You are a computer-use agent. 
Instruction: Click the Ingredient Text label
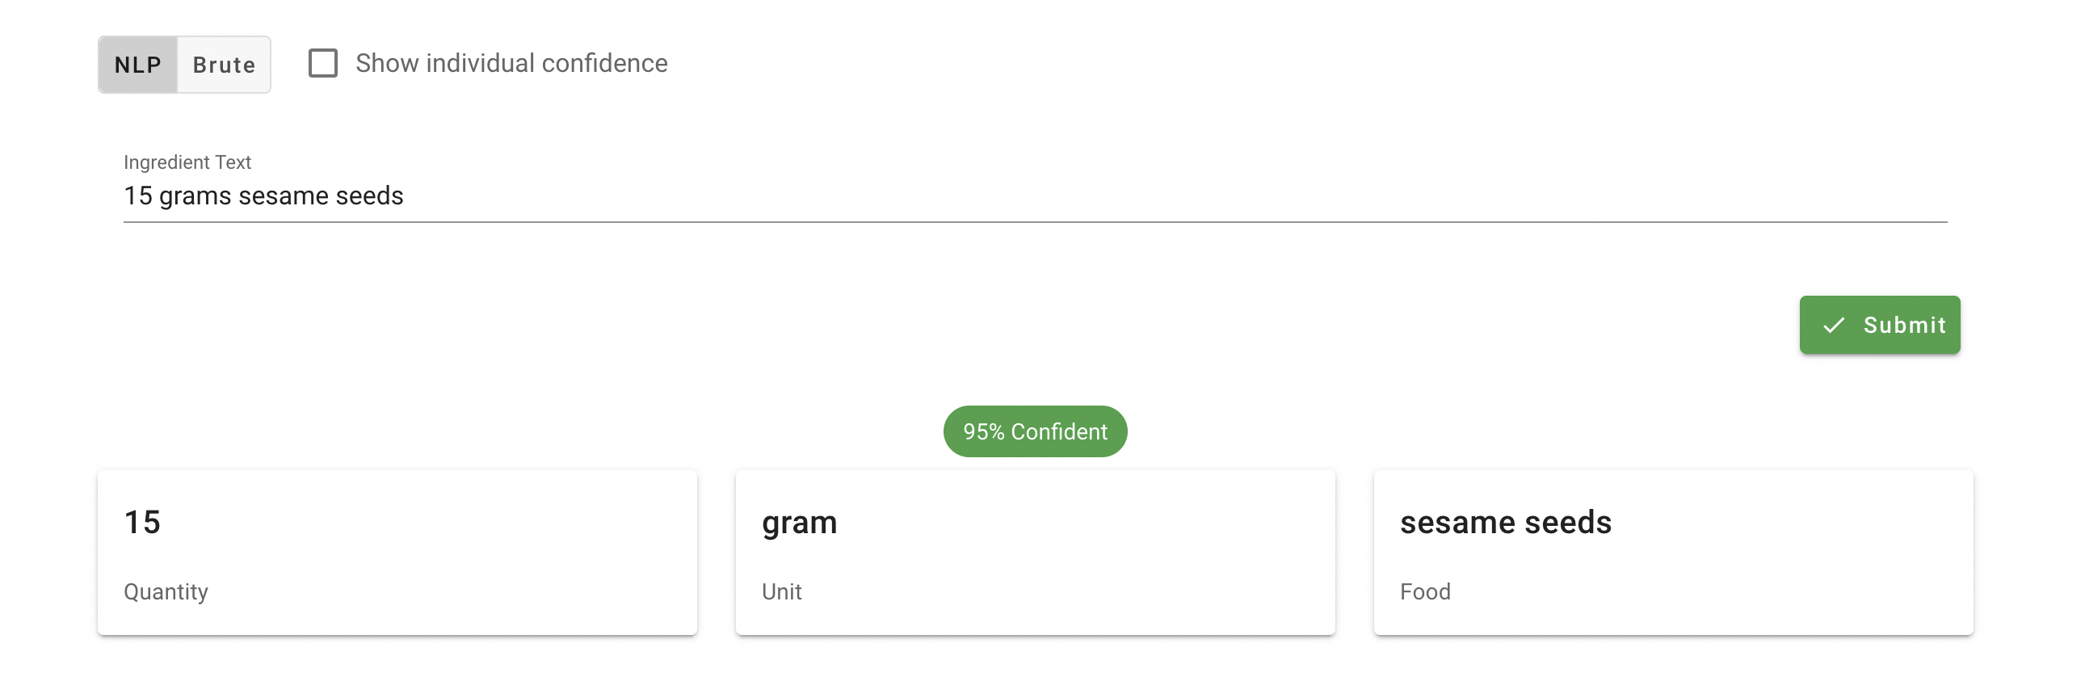pos(187,162)
